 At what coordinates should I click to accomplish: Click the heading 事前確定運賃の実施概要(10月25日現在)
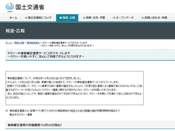pyautogui.click(x=34, y=125)
